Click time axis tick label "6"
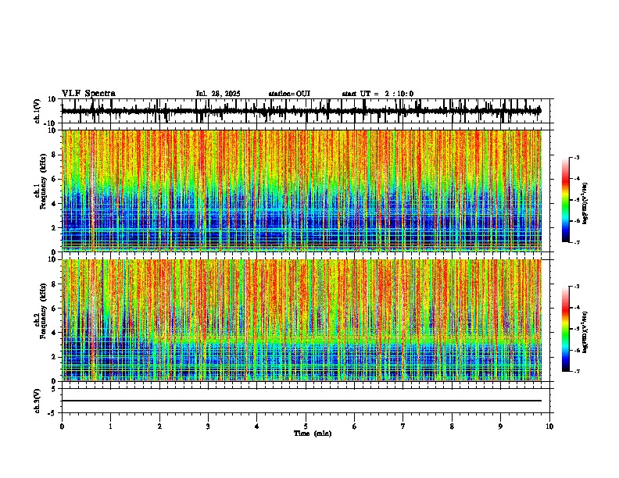This screenshot has height=478, width=619. 355,426
